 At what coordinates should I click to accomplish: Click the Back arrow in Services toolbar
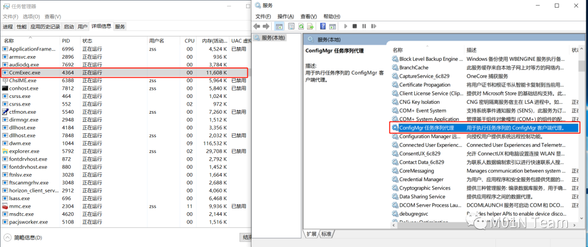point(257,26)
